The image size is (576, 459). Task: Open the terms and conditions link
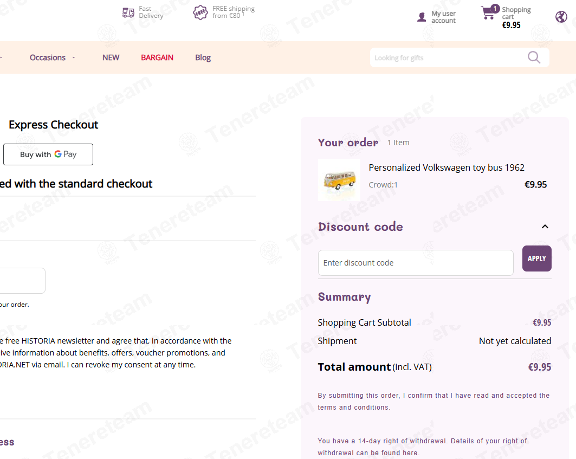[x=353, y=408]
